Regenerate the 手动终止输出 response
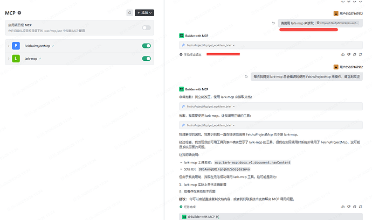372x220 pixels. click(x=360, y=54)
